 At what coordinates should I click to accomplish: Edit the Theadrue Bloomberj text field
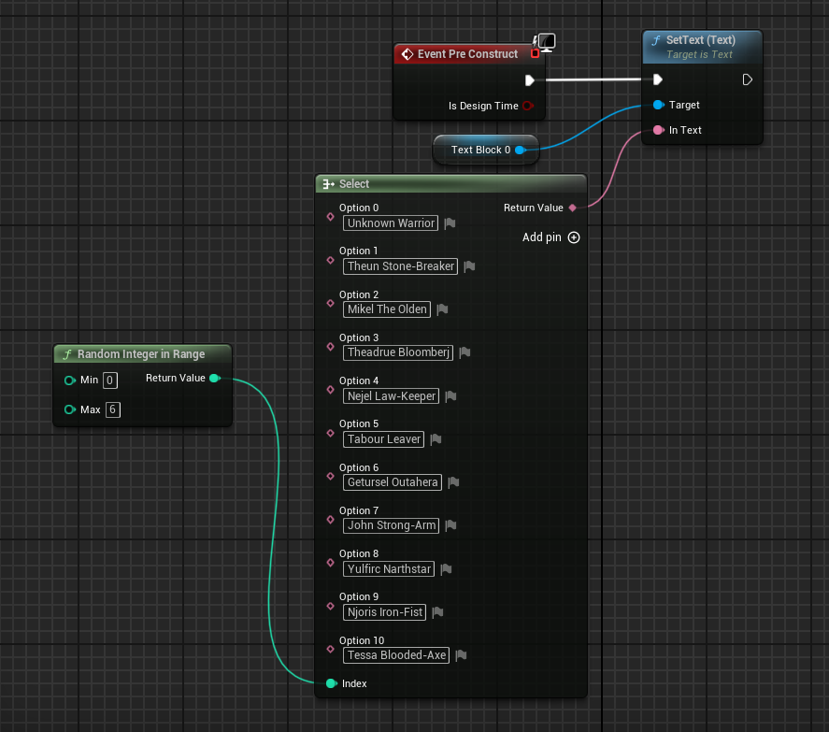click(398, 352)
